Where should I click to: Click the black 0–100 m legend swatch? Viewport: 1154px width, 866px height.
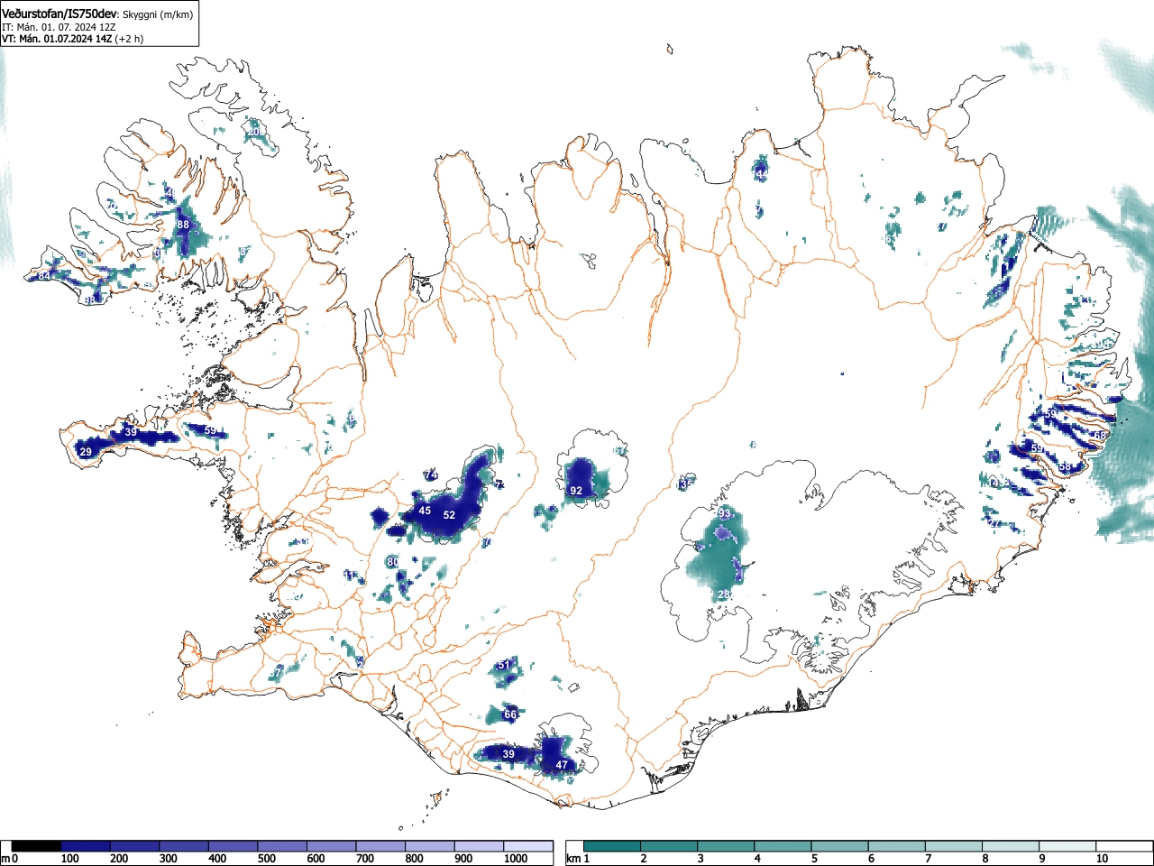(x=37, y=846)
